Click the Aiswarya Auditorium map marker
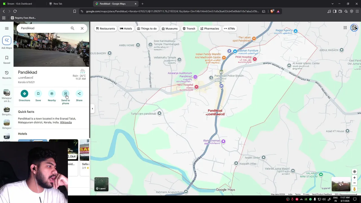Viewport: 361px width, 203px height. (195, 77)
